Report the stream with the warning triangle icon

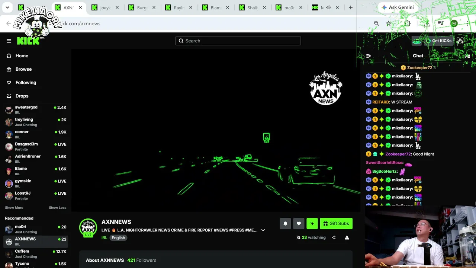coord(347,237)
